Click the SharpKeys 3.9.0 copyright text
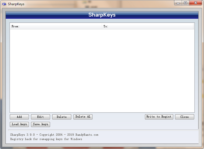Viewport: 204px width, 149px height. pos(54,135)
